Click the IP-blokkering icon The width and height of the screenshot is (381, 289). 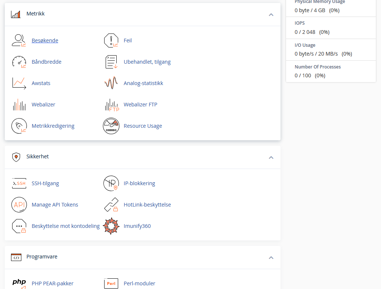(111, 183)
